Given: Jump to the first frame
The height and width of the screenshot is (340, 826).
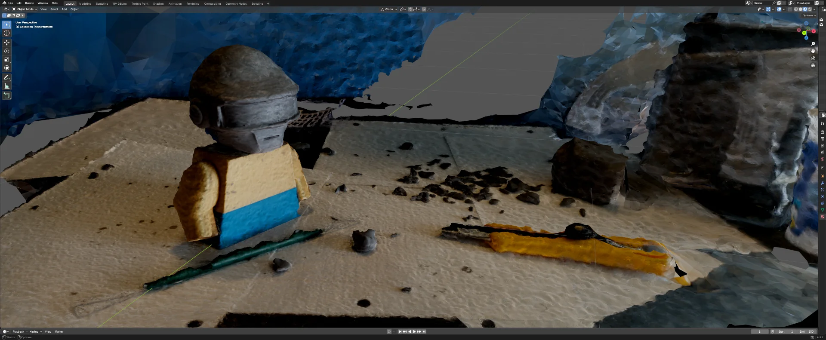Looking at the screenshot, I should [x=400, y=331].
